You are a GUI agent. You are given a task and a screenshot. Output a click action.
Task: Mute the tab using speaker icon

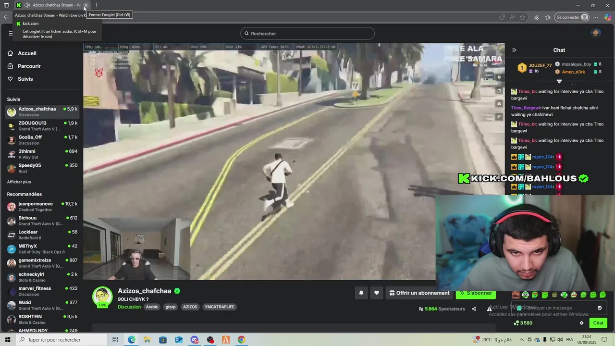point(27,5)
